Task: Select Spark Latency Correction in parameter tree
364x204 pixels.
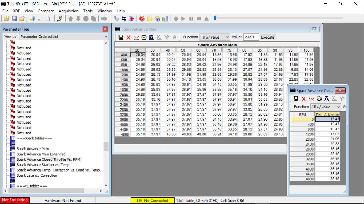Action: click(37, 175)
